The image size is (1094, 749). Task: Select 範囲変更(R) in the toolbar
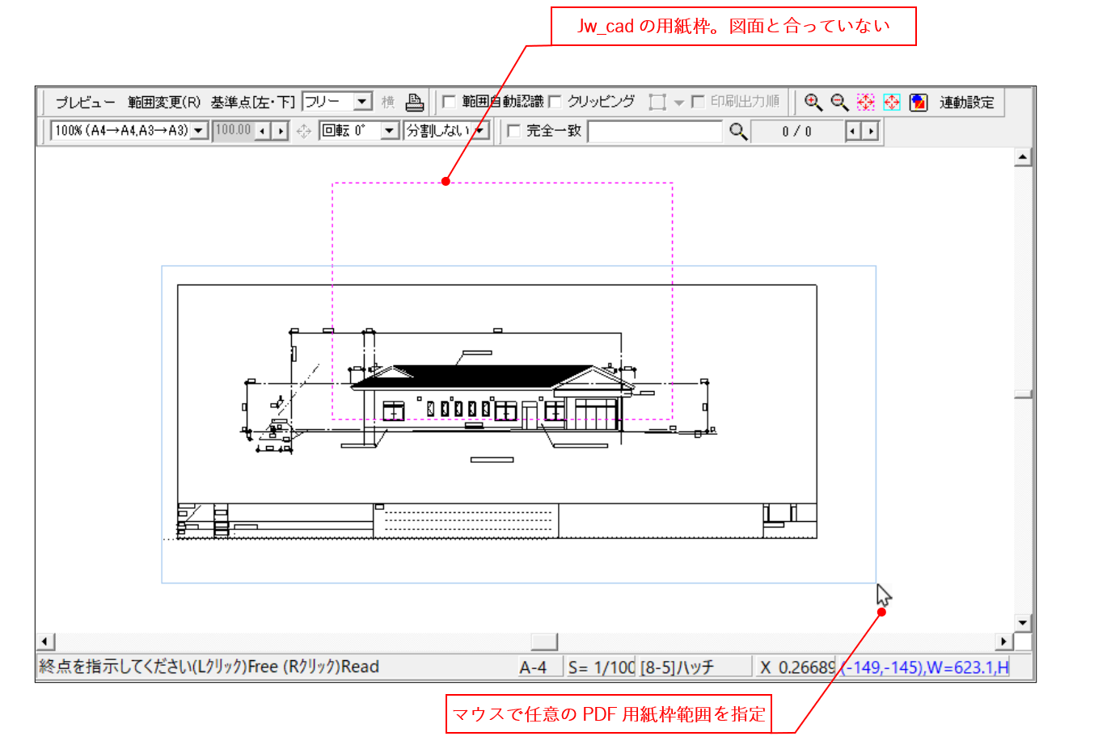tap(164, 103)
